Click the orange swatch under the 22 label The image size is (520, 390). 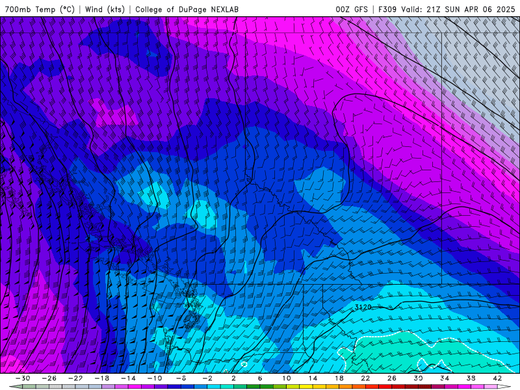pos(359,387)
